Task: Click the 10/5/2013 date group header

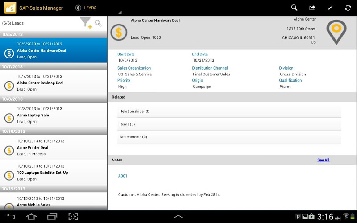Action: coord(54,34)
